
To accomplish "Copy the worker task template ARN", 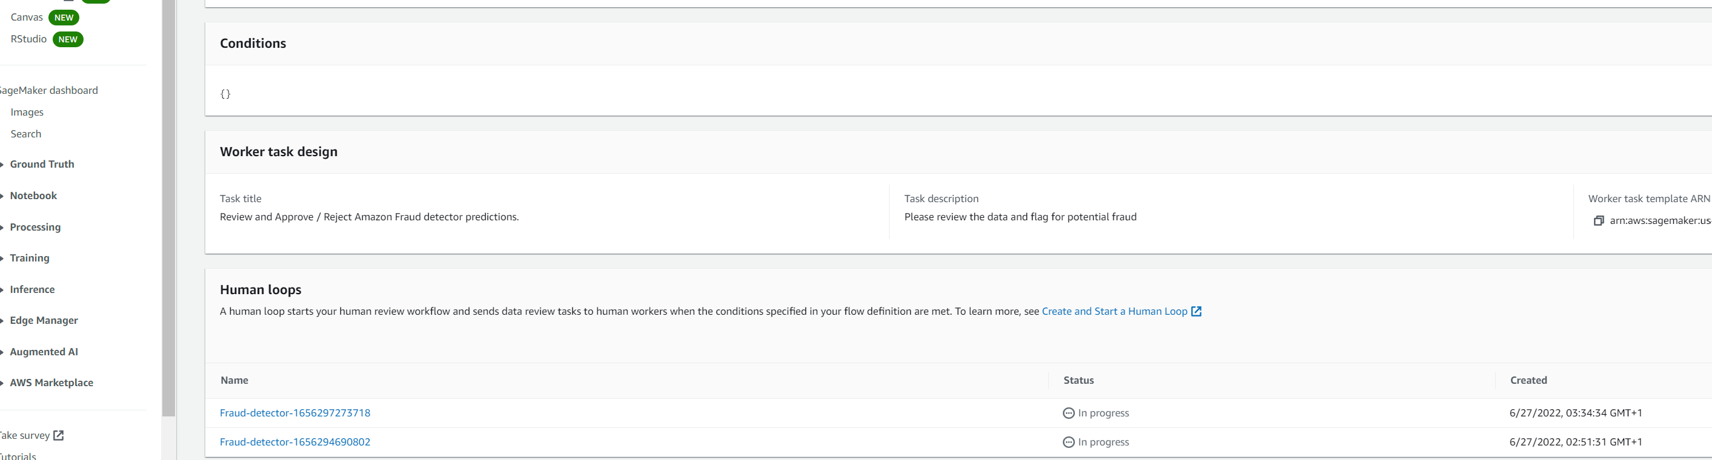I will tap(1598, 221).
